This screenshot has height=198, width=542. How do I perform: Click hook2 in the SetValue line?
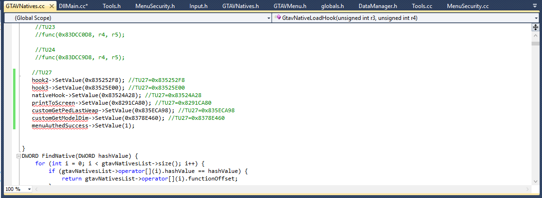coord(40,80)
